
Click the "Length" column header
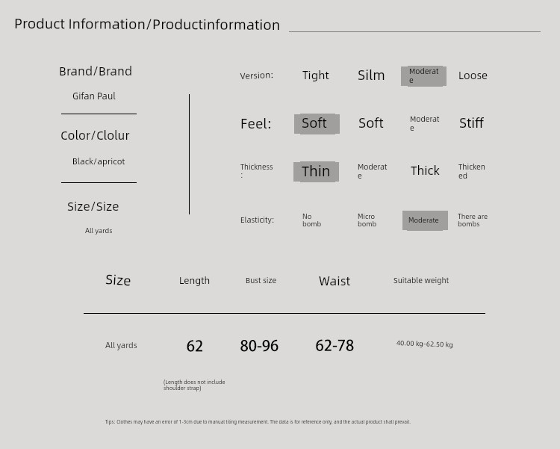[194, 281]
